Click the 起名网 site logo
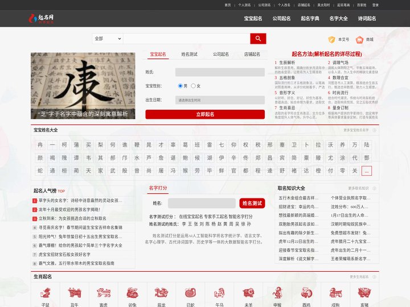 coord(42,19)
